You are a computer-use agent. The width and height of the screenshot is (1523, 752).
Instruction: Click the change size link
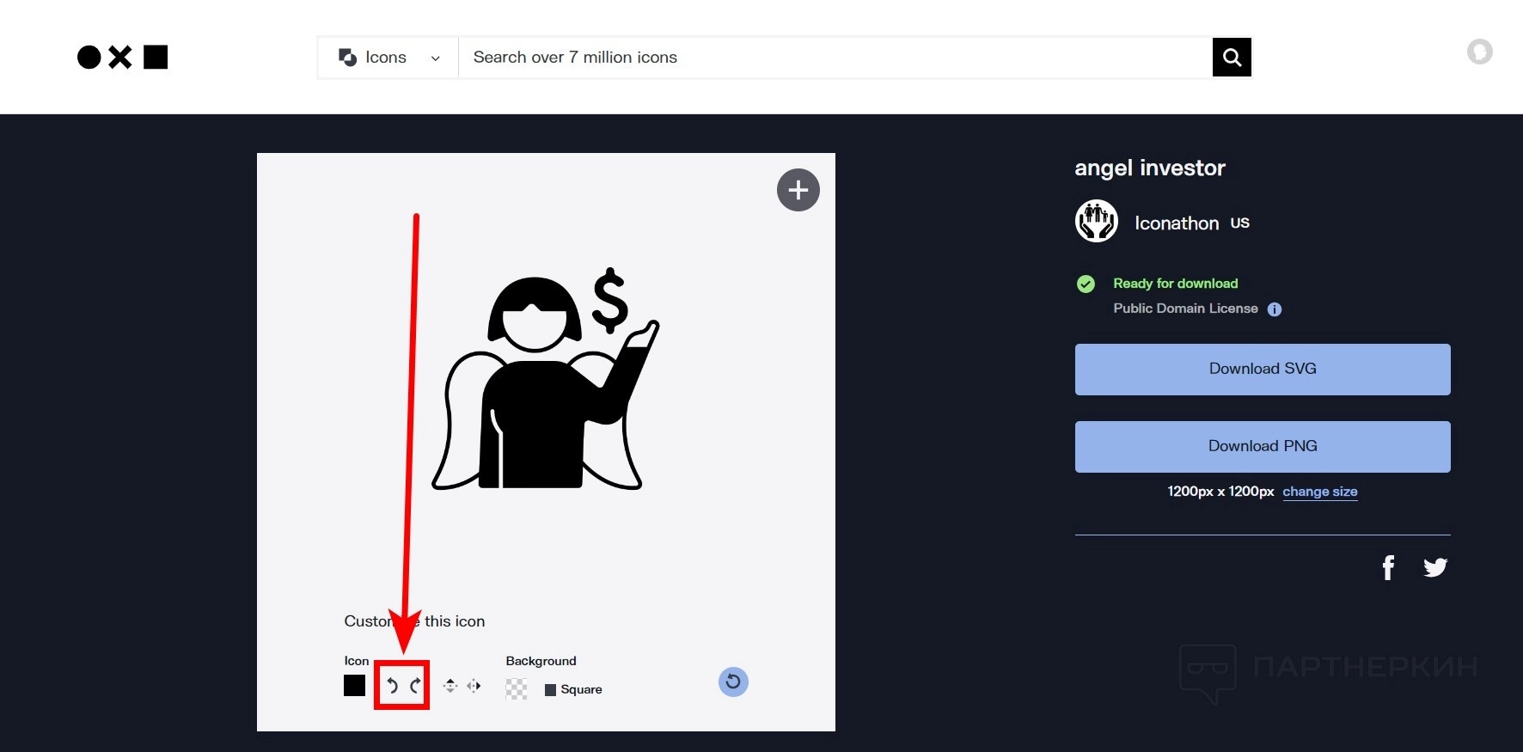(x=1320, y=492)
